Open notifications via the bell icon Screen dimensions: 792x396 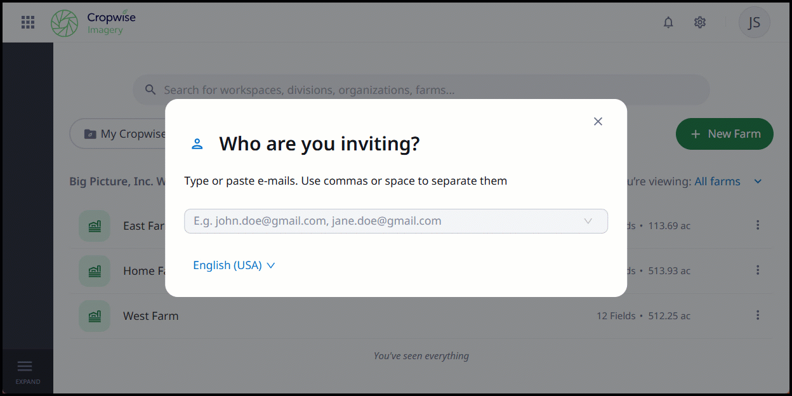coord(668,22)
